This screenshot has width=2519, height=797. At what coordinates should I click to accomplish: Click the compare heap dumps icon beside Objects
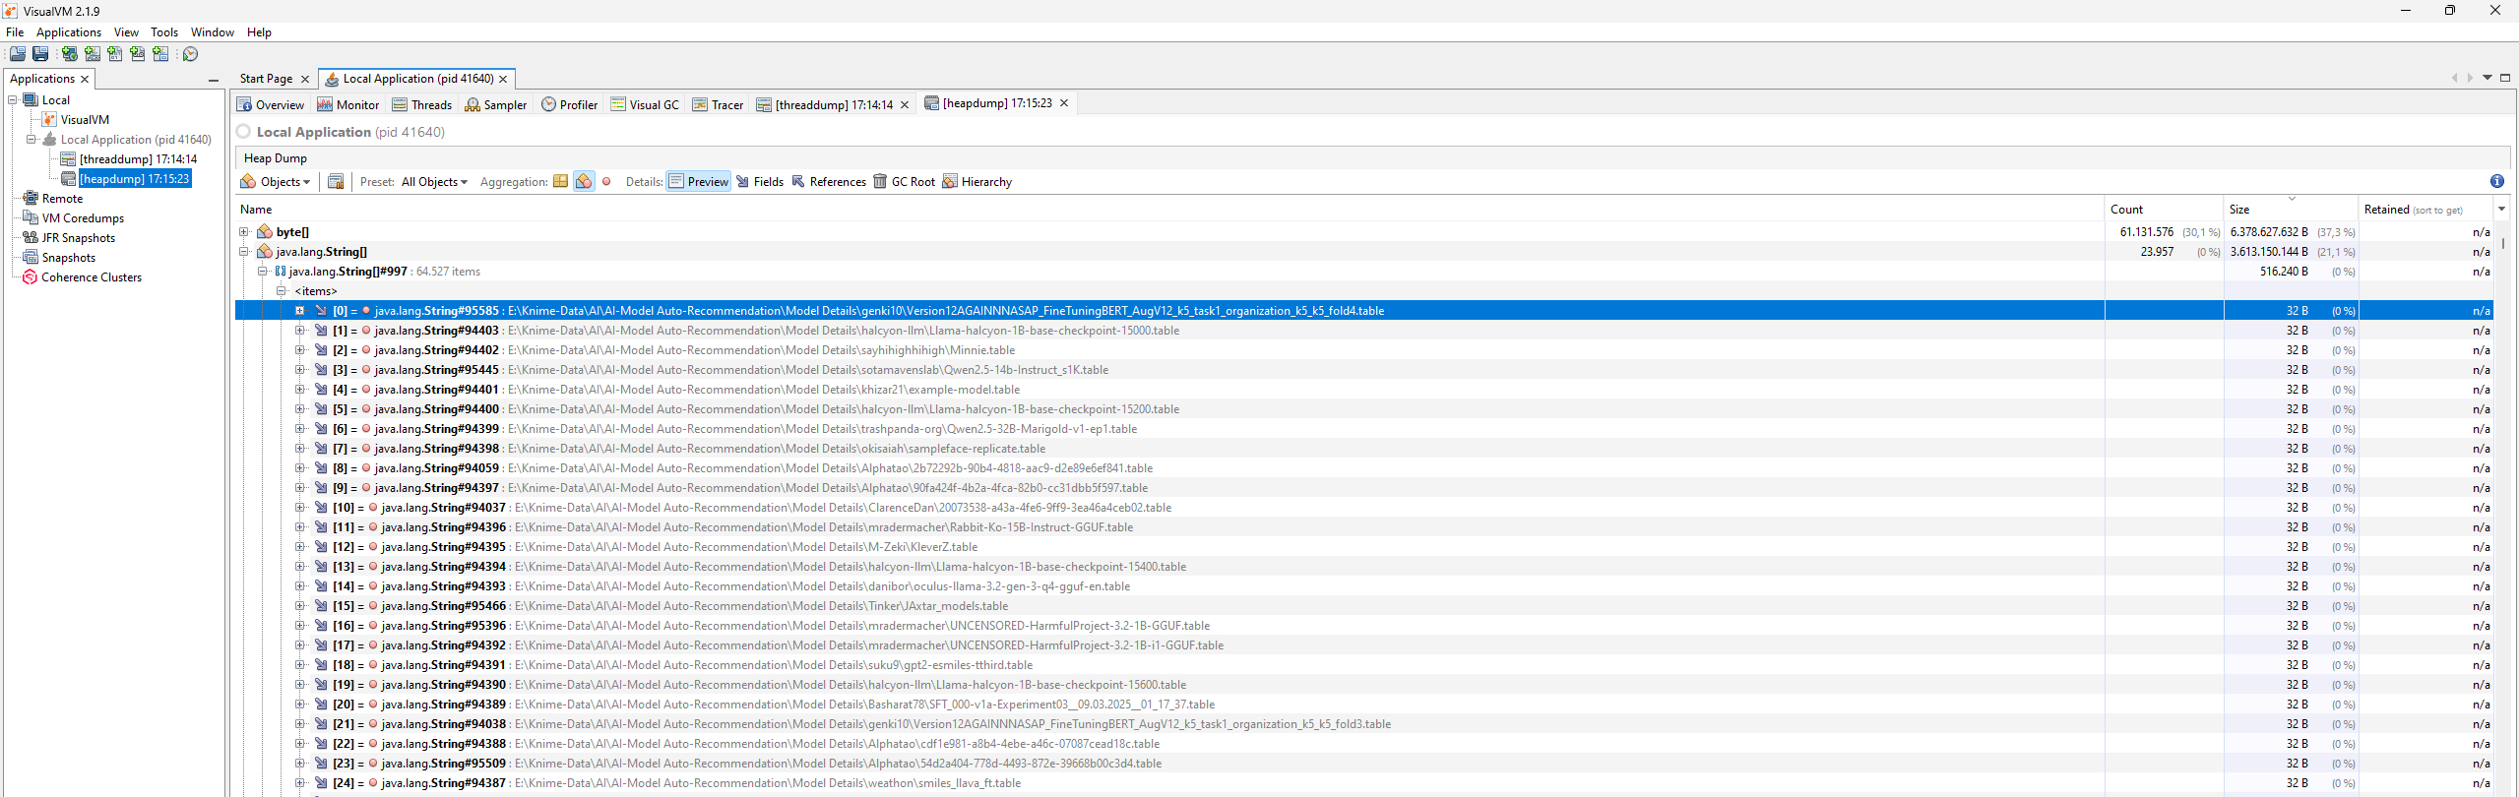[x=336, y=182]
